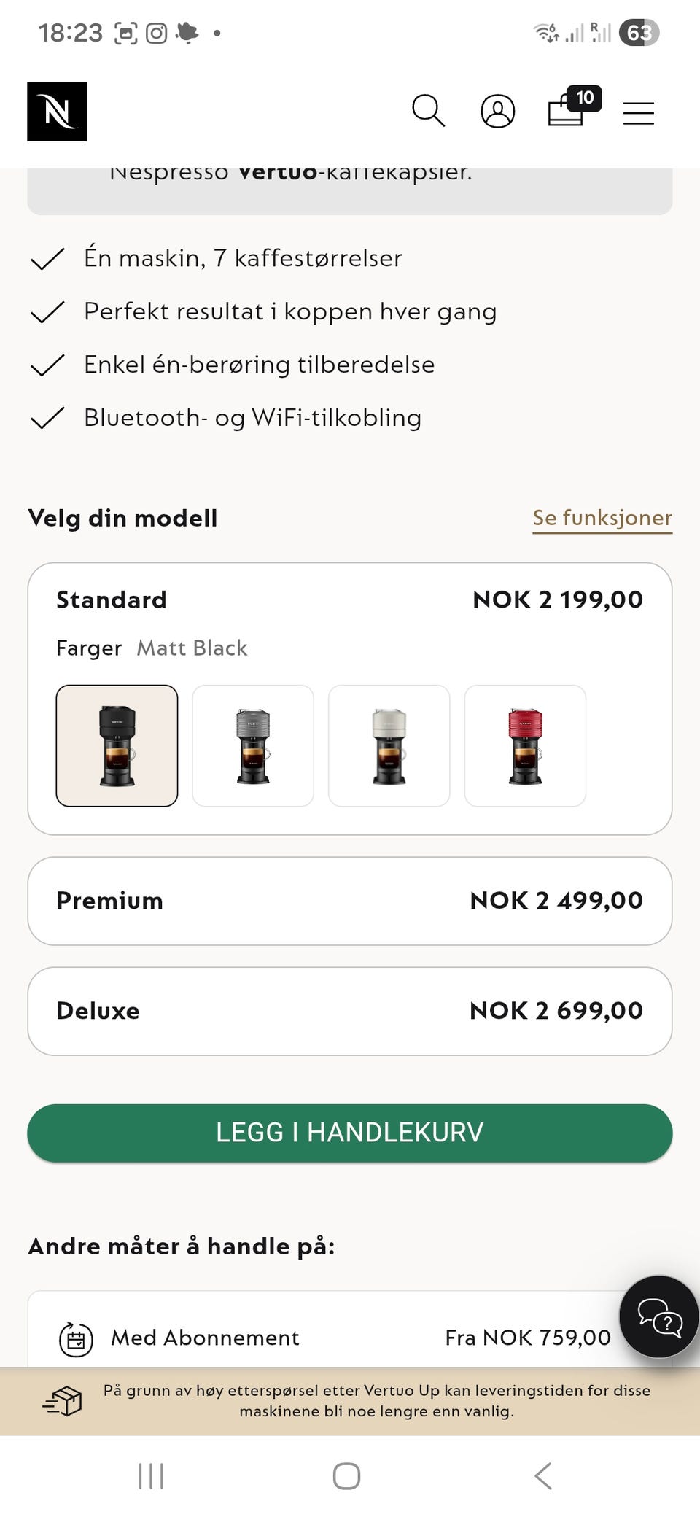Open the hamburger menu
This screenshot has width=700, height=1517.
(639, 112)
